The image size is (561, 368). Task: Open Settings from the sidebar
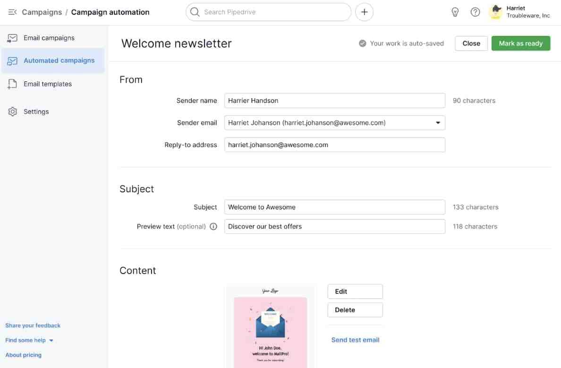point(36,111)
